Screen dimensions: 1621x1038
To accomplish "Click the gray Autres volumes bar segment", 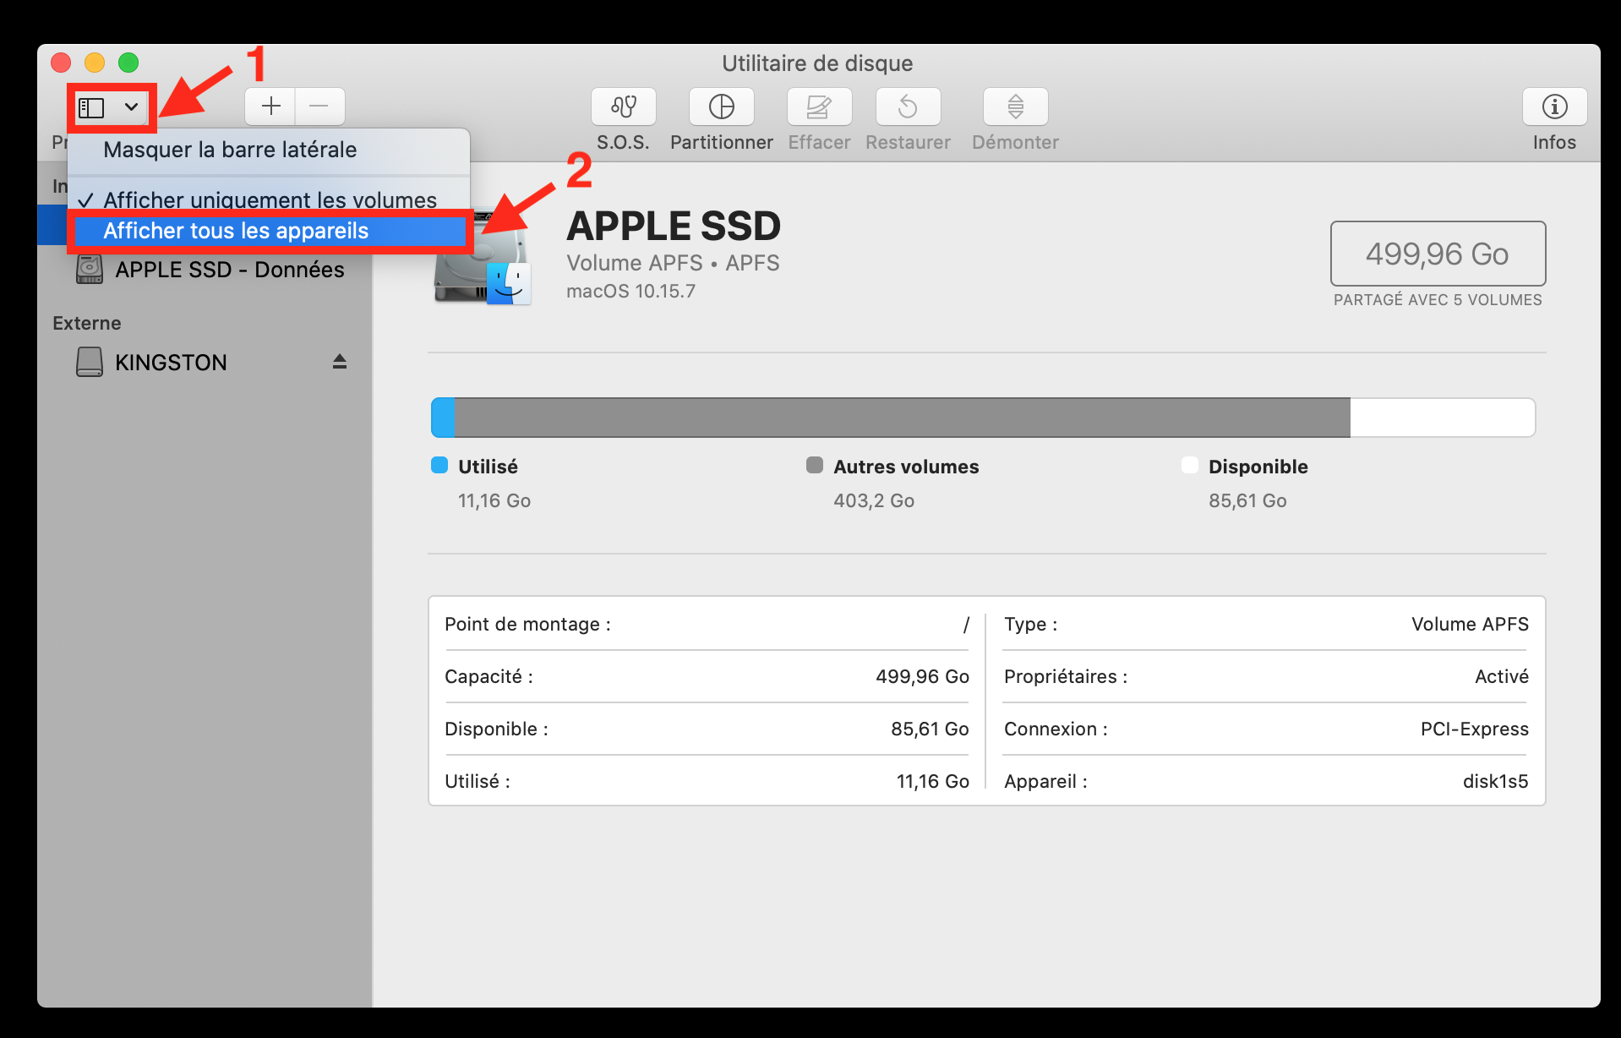I will [x=902, y=418].
